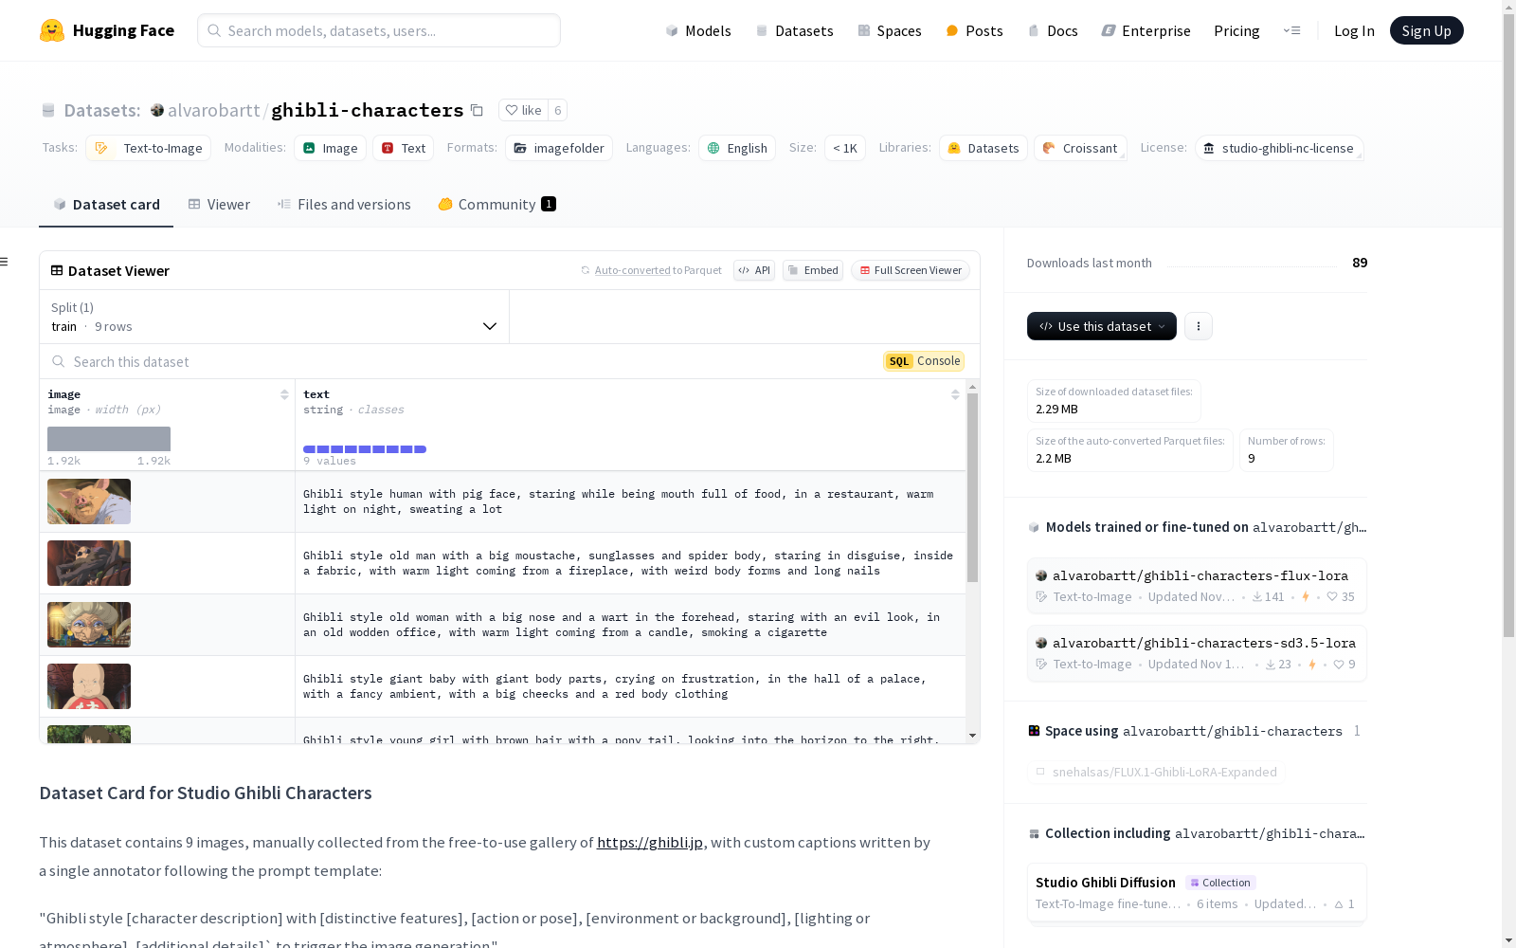Image resolution: width=1516 pixels, height=948 pixels.
Task: Open Enterprise in top navigation
Action: point(1146,30)
